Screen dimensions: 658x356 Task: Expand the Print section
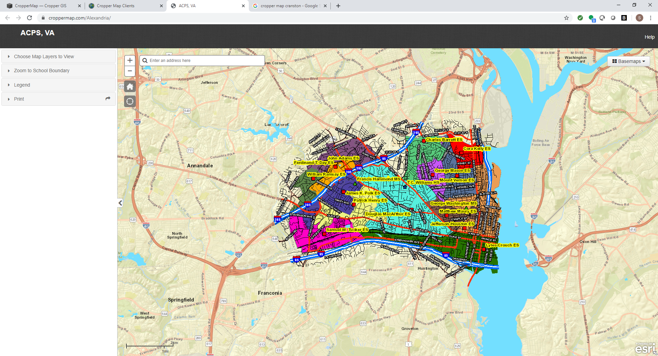59,99
